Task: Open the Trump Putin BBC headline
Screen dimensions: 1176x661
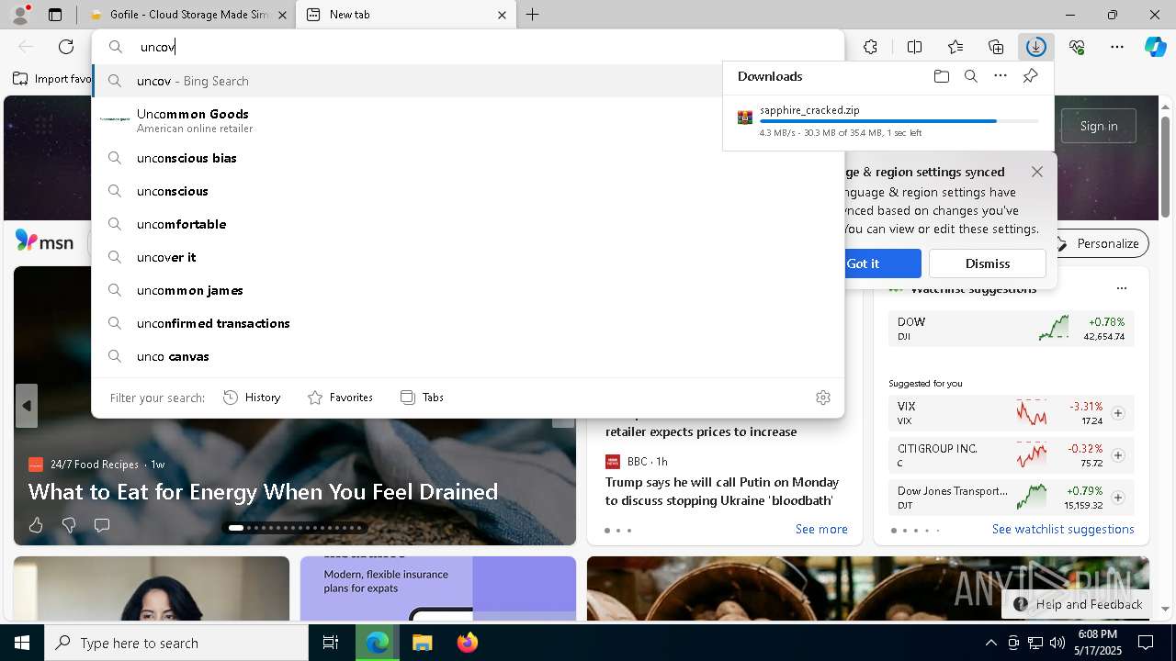Action: 722,491
